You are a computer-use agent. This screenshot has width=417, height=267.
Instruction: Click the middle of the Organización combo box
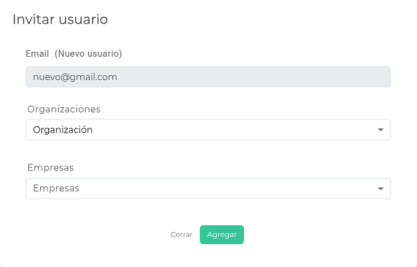point(208,130)
